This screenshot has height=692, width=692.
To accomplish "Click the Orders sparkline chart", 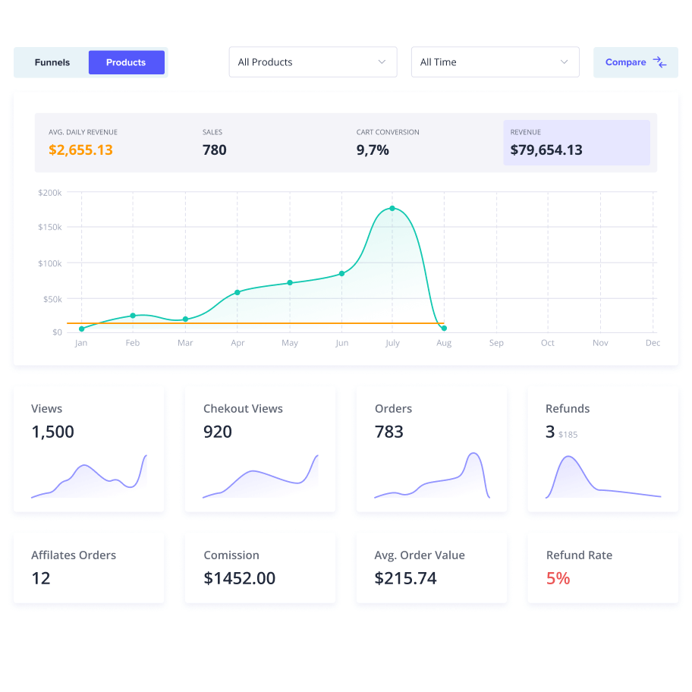I will pyautogui.click(x=432, y=478).
